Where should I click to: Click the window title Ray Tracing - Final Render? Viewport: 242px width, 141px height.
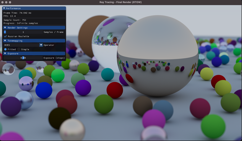[x=120, y=2]
